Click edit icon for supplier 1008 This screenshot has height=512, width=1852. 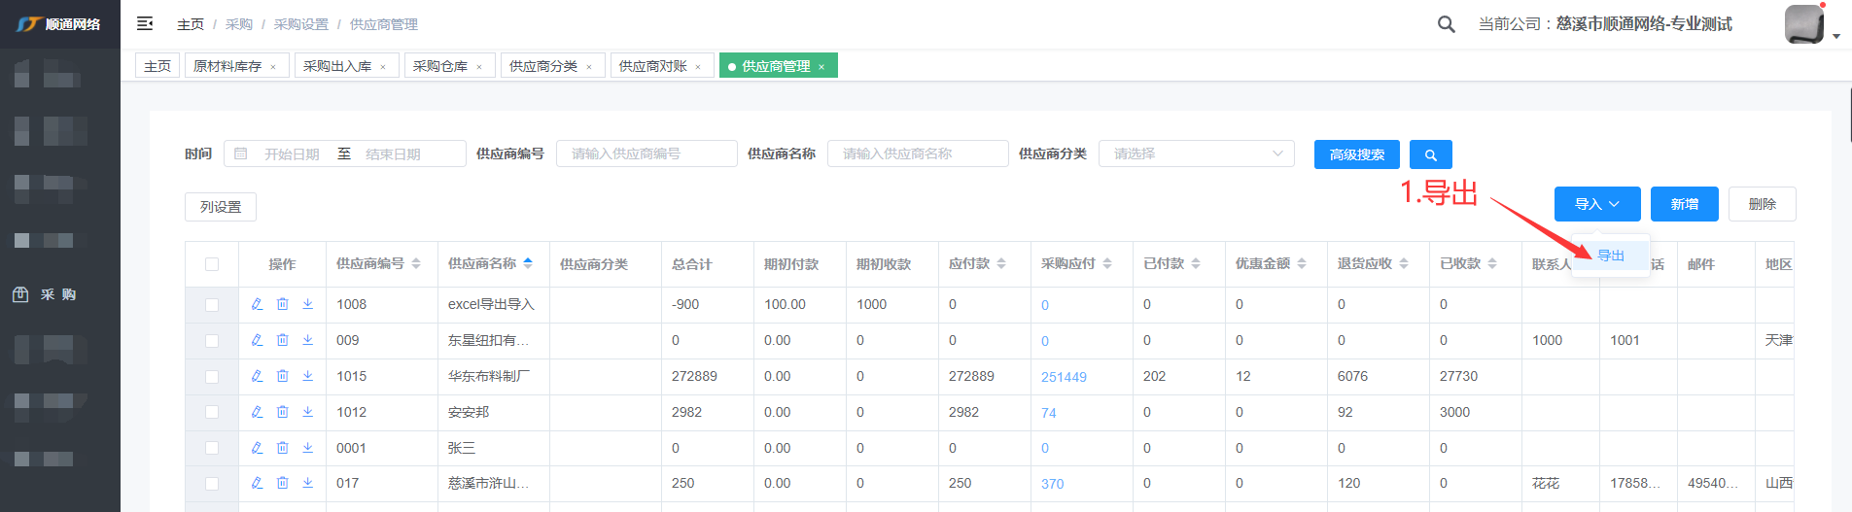pyautogui.click(x=257, y=304)
